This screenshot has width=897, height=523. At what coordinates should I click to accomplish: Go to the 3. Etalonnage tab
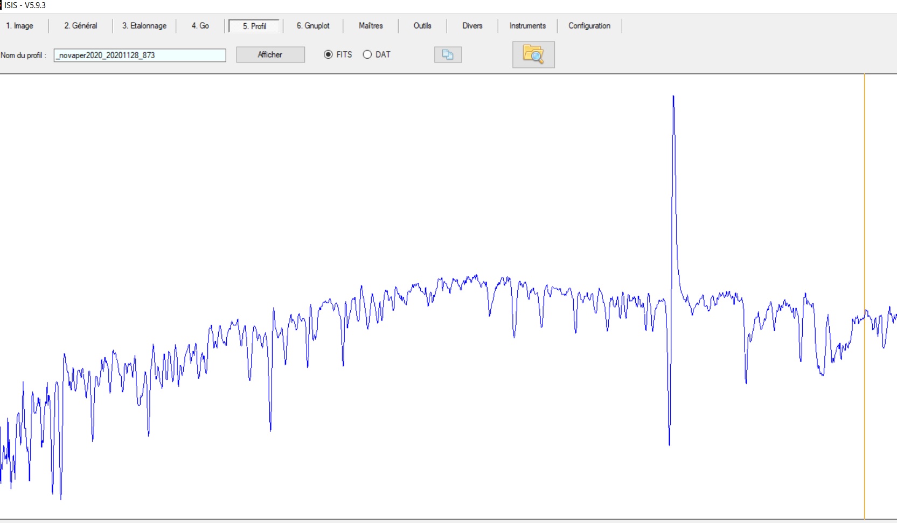tap(144, 26)
